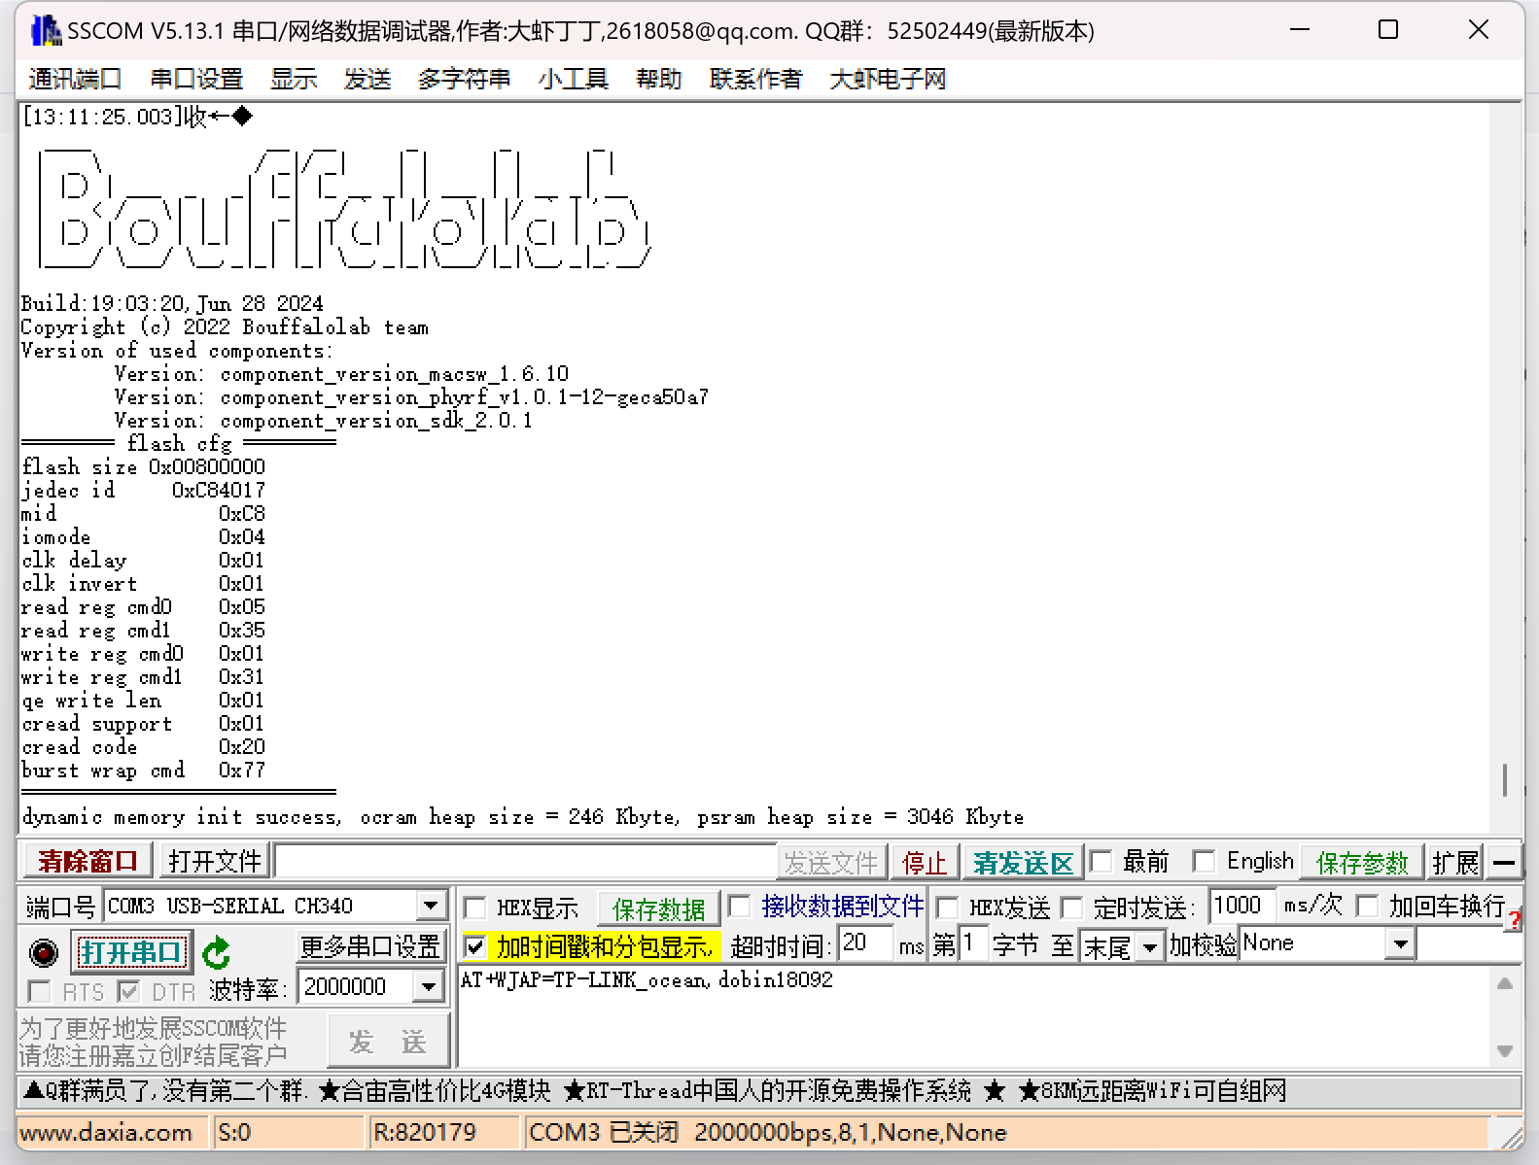Click the red record indicator icon
Image resolution: width=1539 pixels, height=1165 pixels.
point(44,952)
